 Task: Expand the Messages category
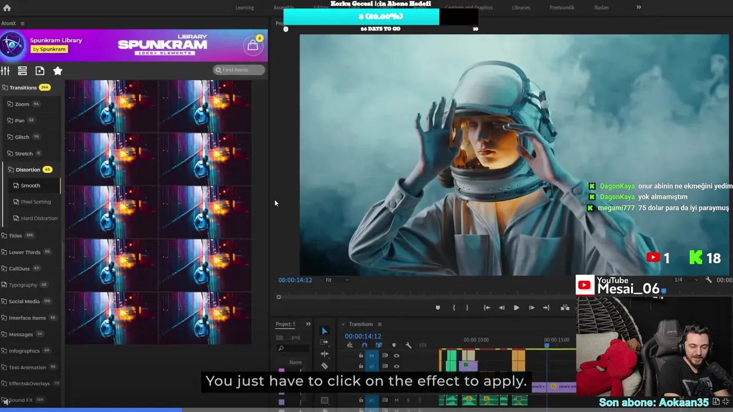point(22,334)
